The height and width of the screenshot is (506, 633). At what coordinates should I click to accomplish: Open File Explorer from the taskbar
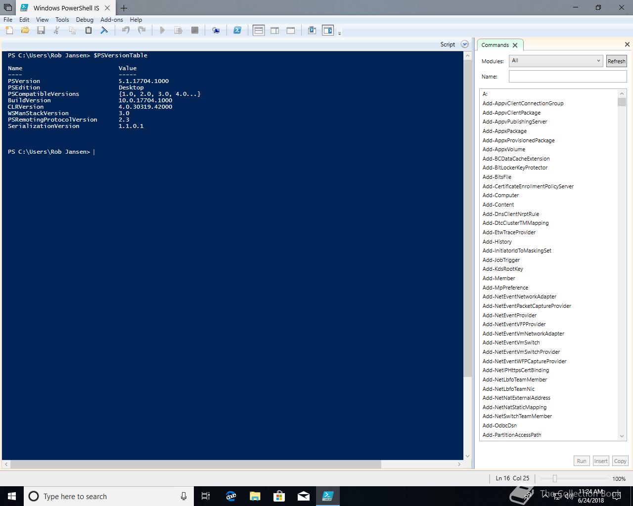coord(255,496)
